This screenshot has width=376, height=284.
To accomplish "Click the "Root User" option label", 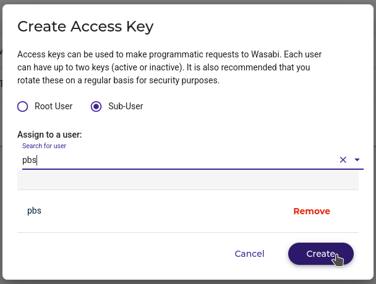I will (53, 106).
